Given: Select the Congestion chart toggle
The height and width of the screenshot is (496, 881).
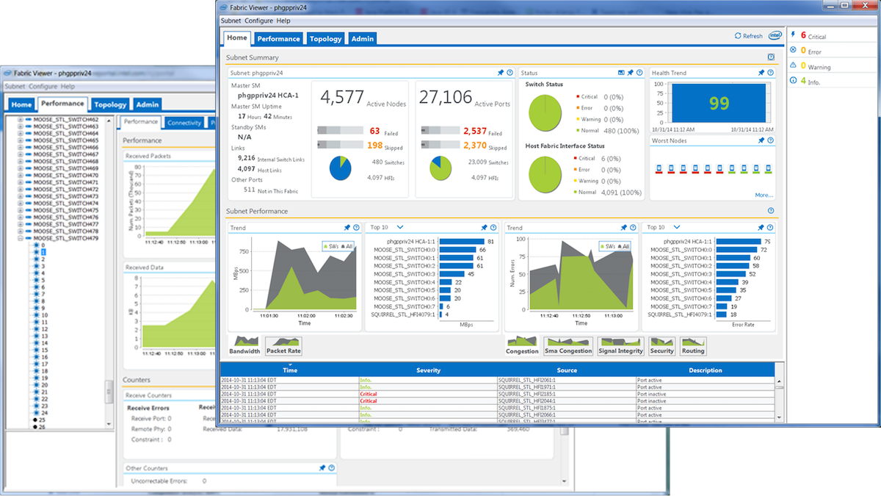Looking at the screenshot, I should point(522,345).
